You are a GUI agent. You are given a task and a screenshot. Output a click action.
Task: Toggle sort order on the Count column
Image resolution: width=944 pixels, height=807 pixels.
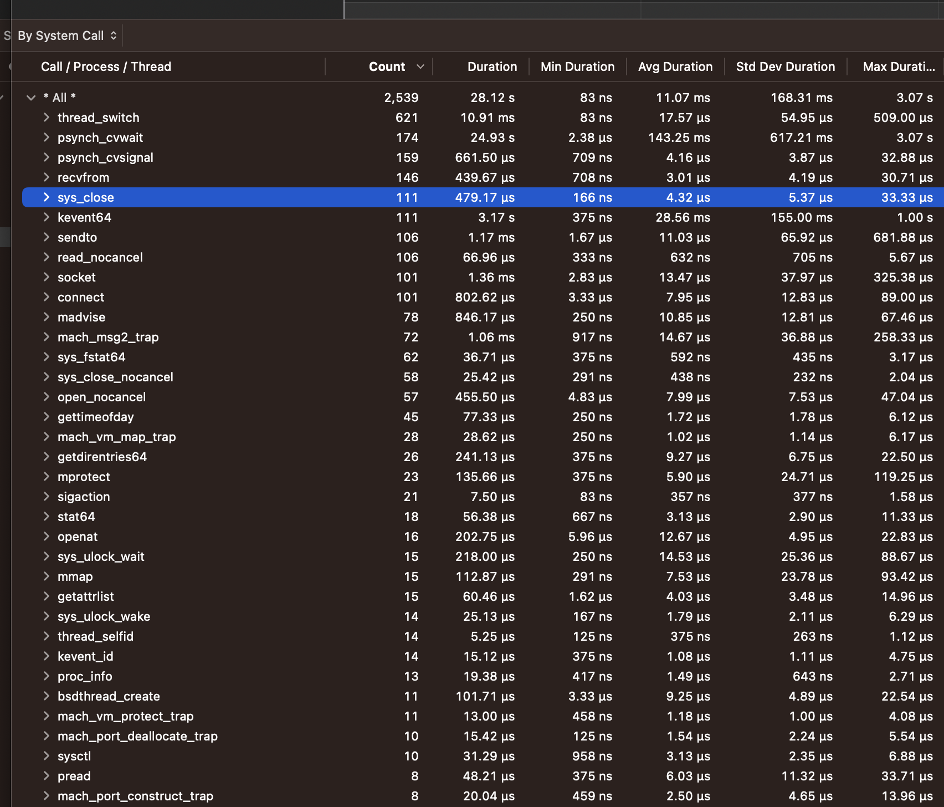tap(387, 67)
